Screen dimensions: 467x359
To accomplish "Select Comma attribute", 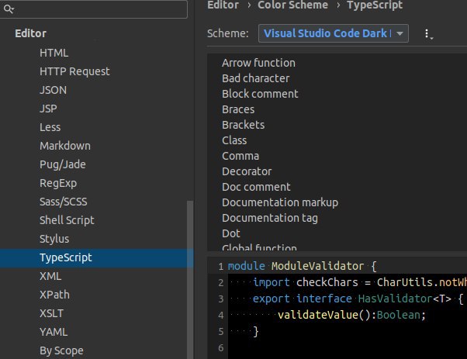I will (x=240, y=156).
